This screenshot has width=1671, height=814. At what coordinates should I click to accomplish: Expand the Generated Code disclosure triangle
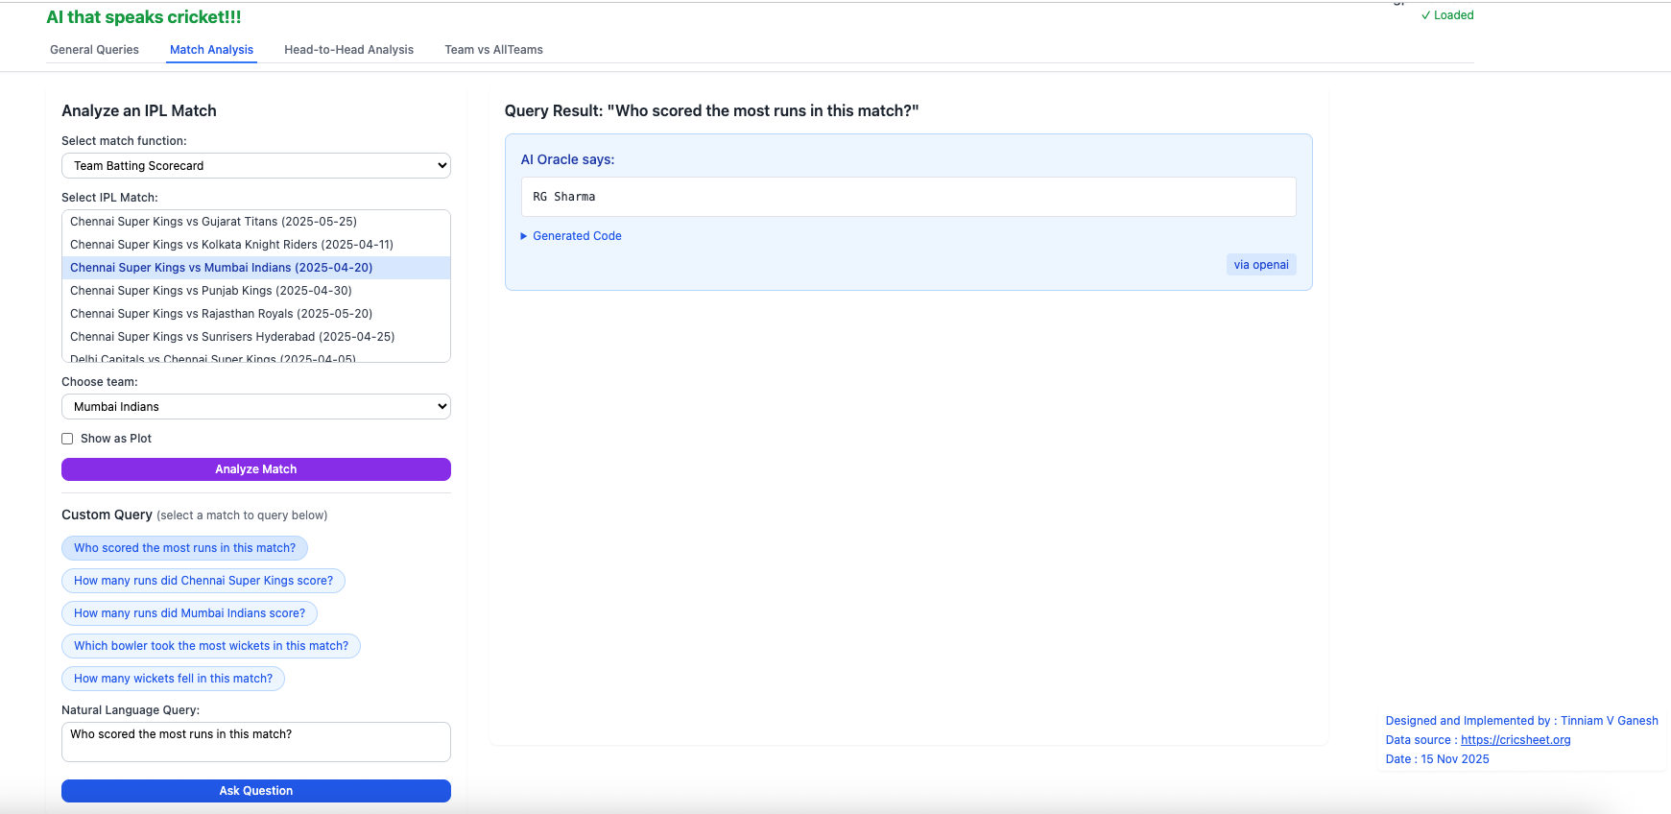pos(524,236)
